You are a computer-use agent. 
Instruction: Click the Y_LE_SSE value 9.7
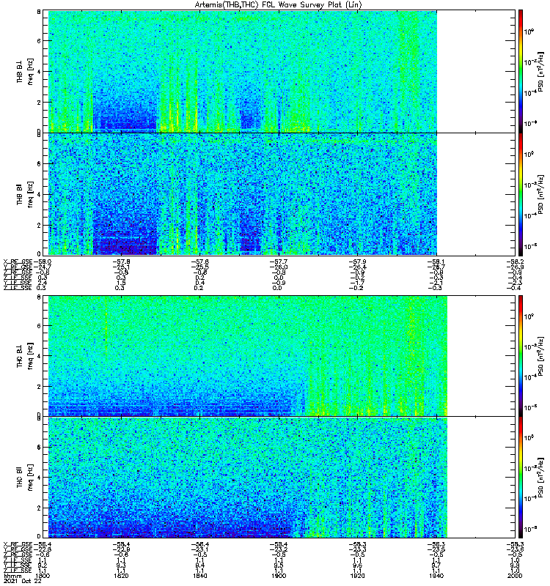click(x=436, y=565)
